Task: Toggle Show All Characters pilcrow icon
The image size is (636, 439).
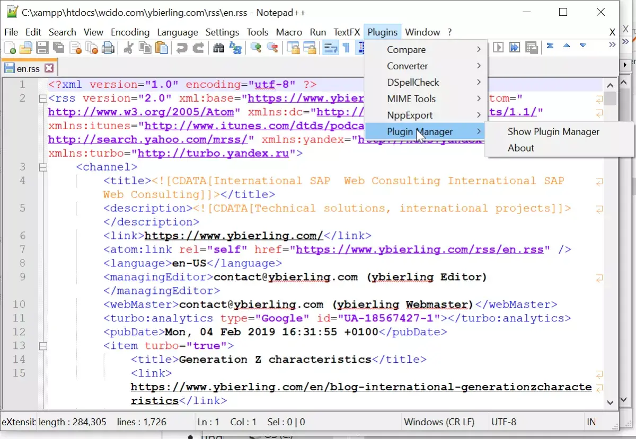Action: [x=346, y=48]
